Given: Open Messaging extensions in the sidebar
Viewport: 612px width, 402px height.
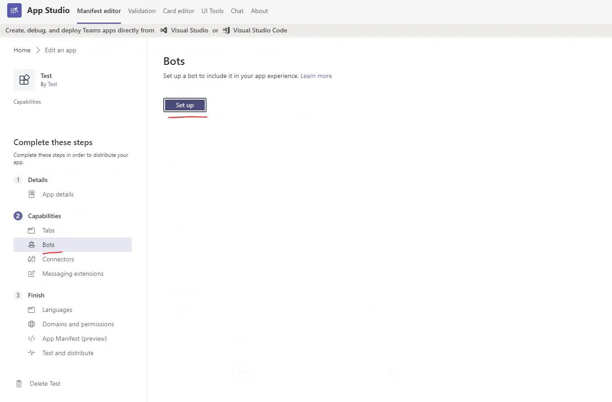Looking at the screenshot, I should coord(73,274).
